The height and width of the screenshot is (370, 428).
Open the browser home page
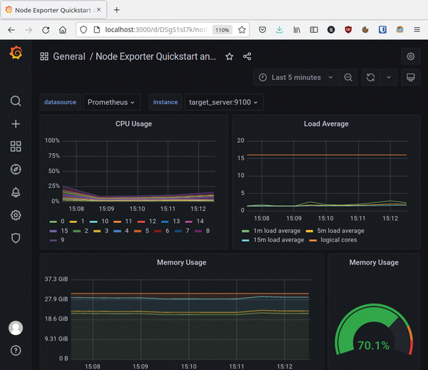(63, 30)
